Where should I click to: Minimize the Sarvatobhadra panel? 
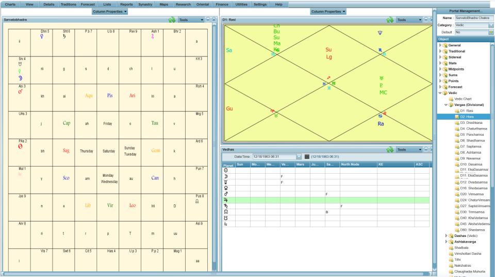(x=208, y=20)
